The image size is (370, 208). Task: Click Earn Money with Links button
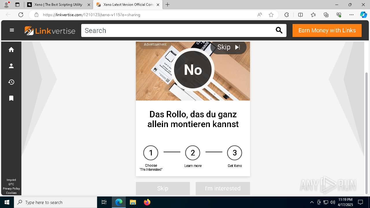tap(327, 30)
